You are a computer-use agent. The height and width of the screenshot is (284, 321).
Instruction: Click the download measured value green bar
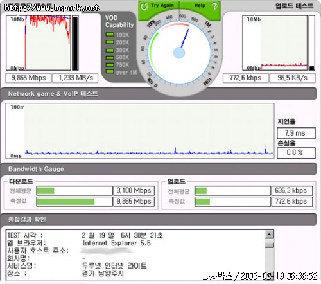click(x=65, y=202)
